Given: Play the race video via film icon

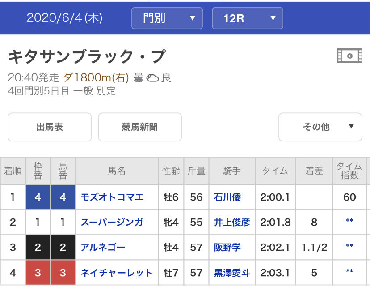Looking at the screenshot, I should 349,56.
